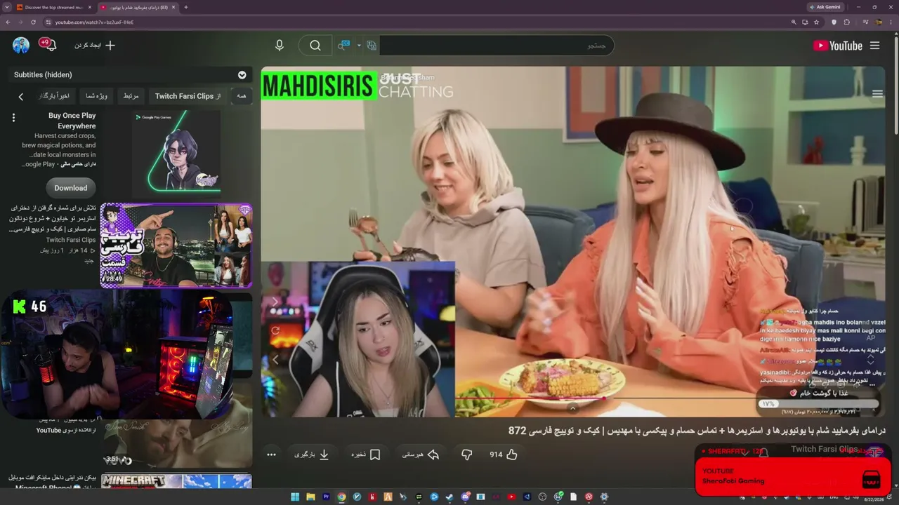Select the Twitch Farsi Clips chip
Viewport: 899px width, 505px height.
point(188,96)
